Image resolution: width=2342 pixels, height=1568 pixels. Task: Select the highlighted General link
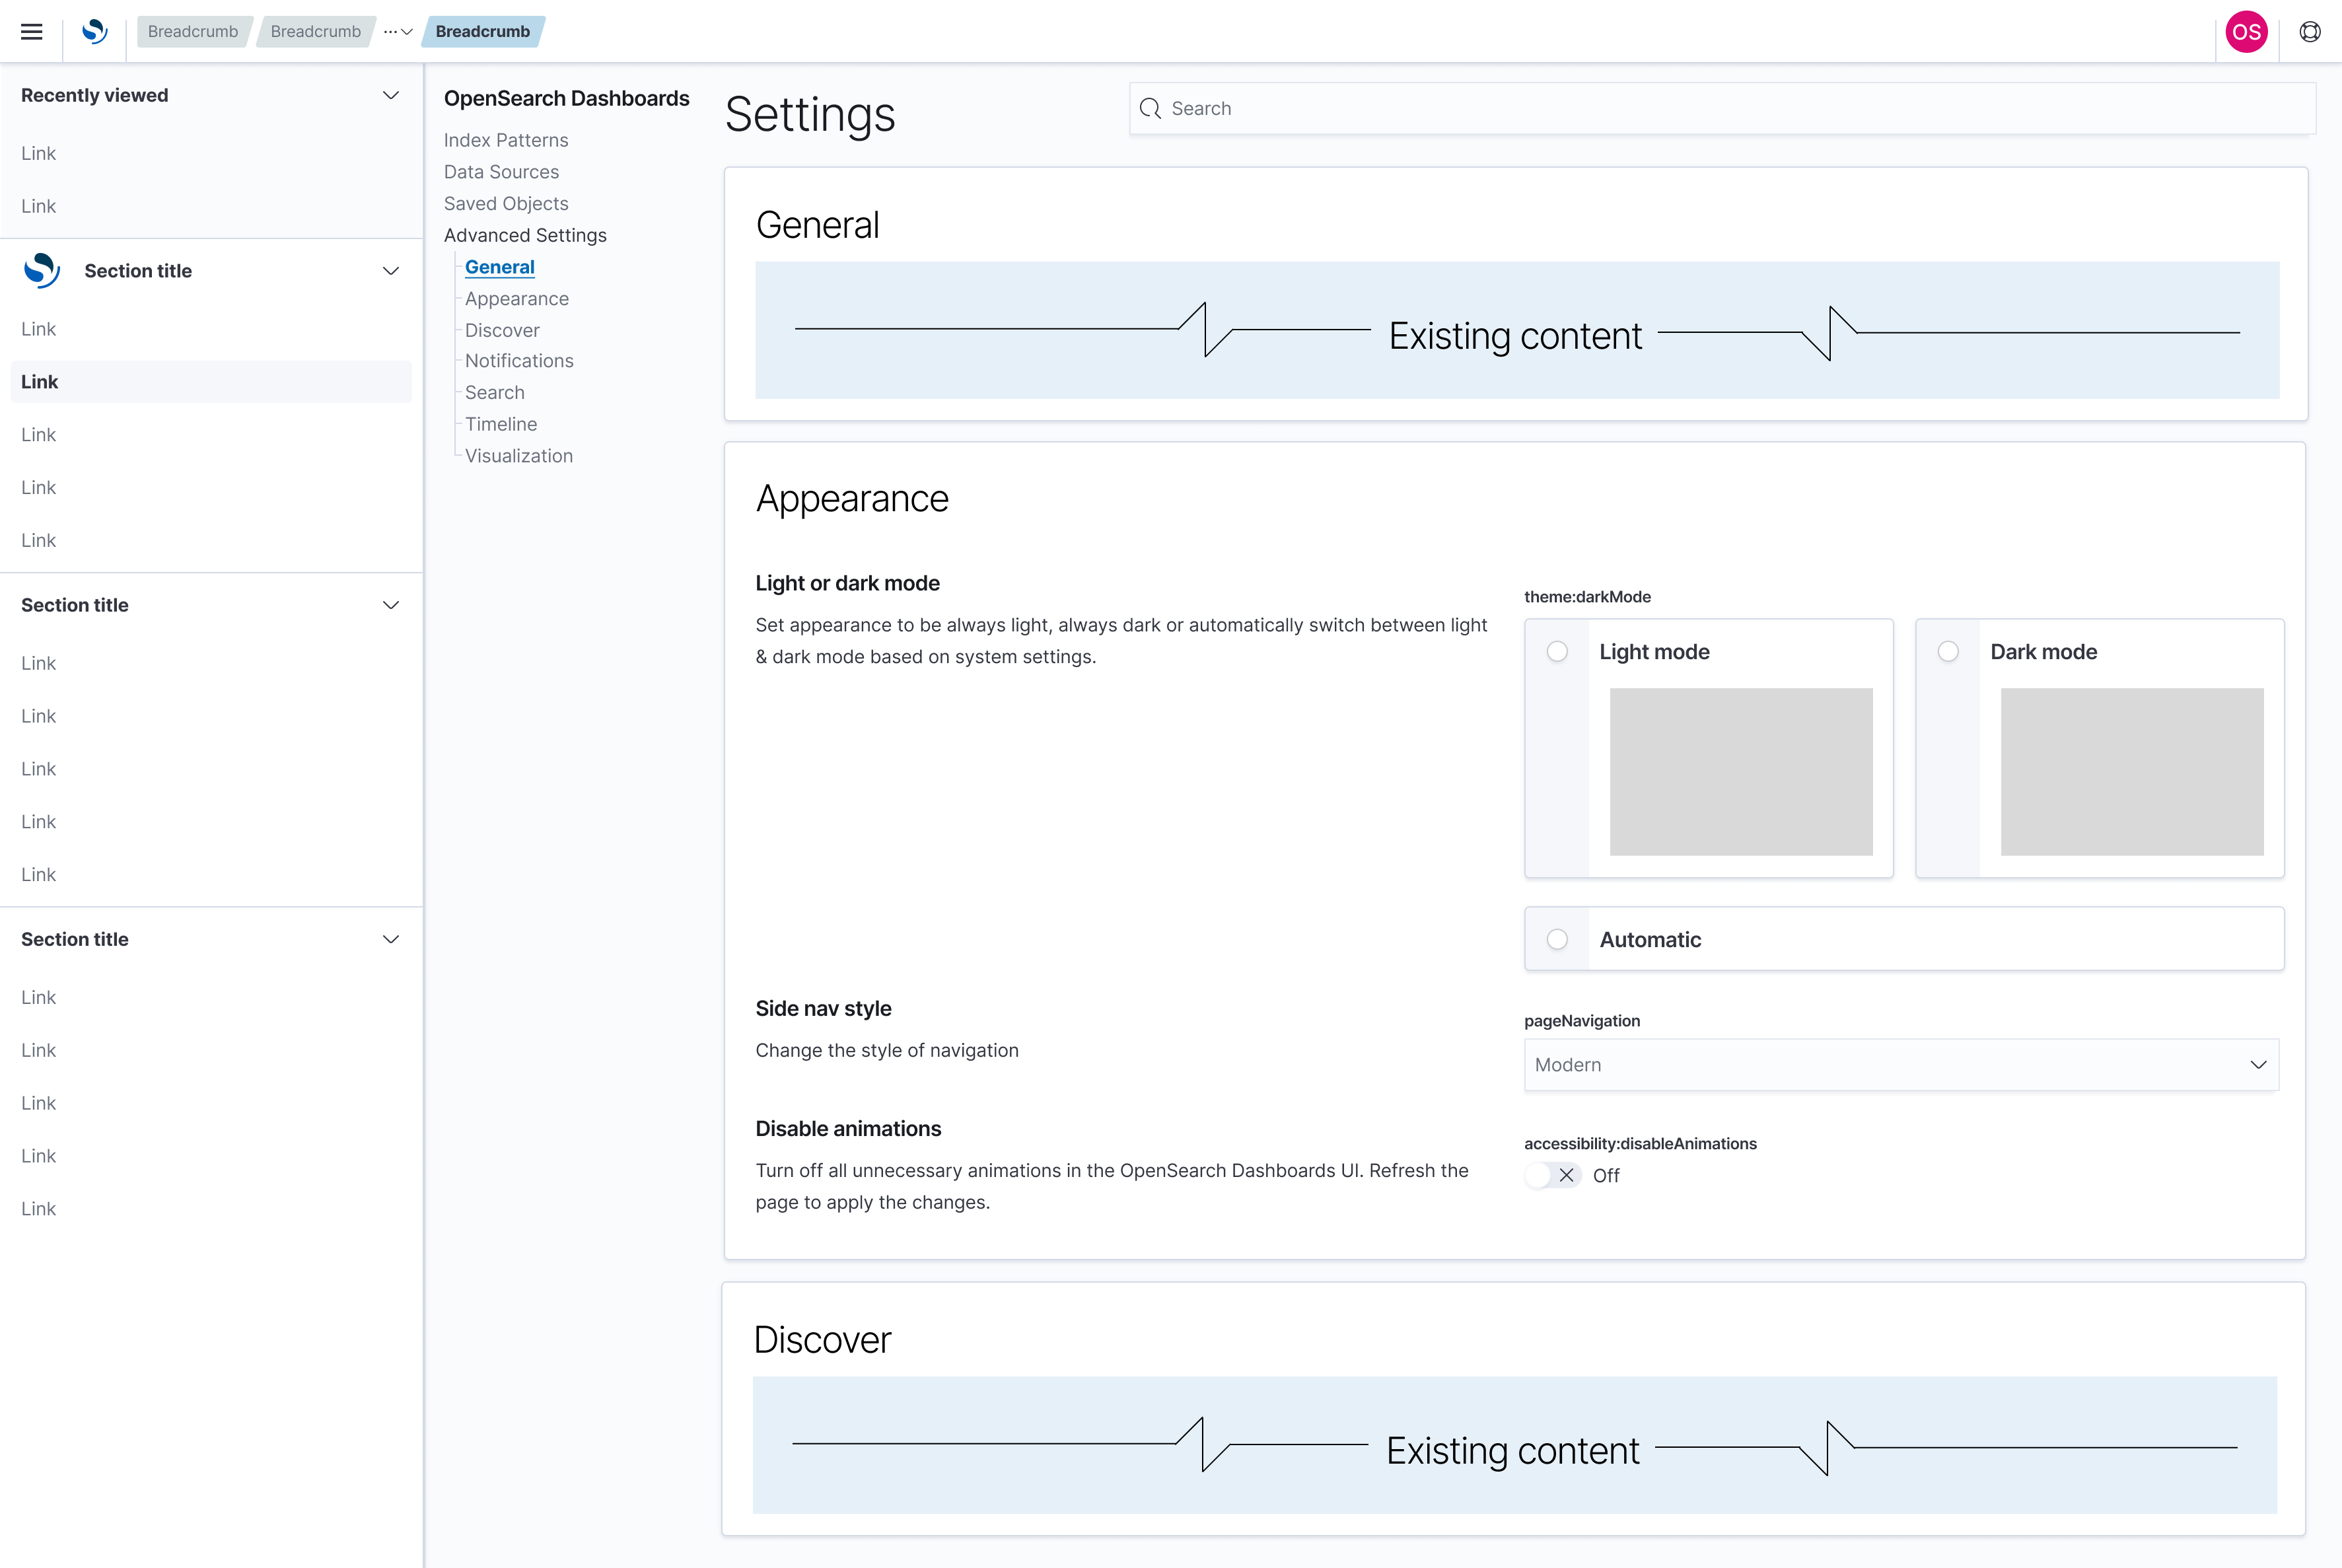499,266
